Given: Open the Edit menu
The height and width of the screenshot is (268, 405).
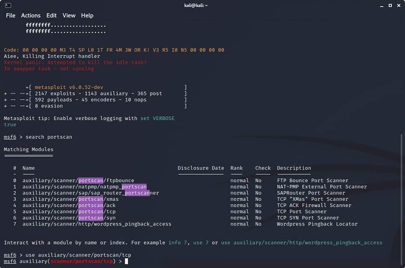Looking at the screenshot, I should click(x=51, y=15).
